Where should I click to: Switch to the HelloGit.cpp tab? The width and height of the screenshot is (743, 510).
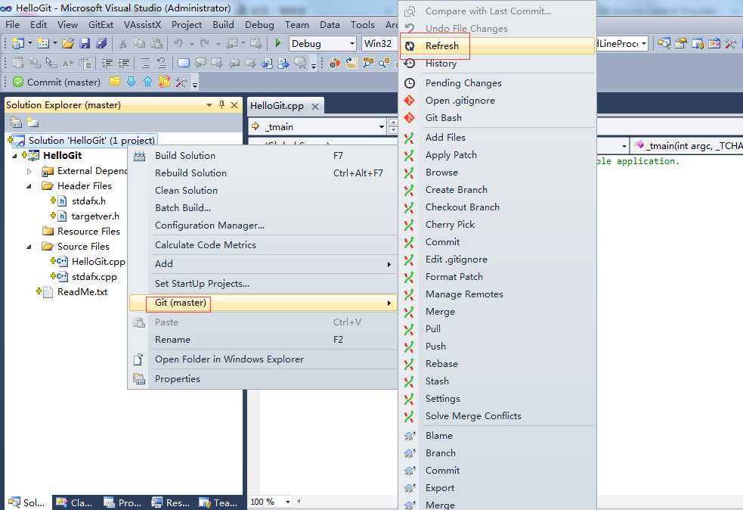coord(277,106)
